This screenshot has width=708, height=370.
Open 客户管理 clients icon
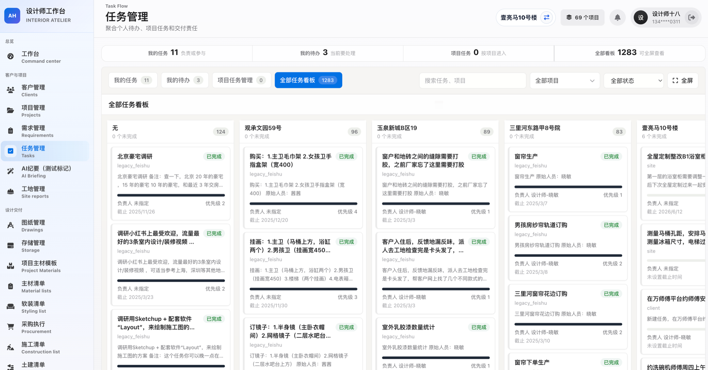coord(11,90)
